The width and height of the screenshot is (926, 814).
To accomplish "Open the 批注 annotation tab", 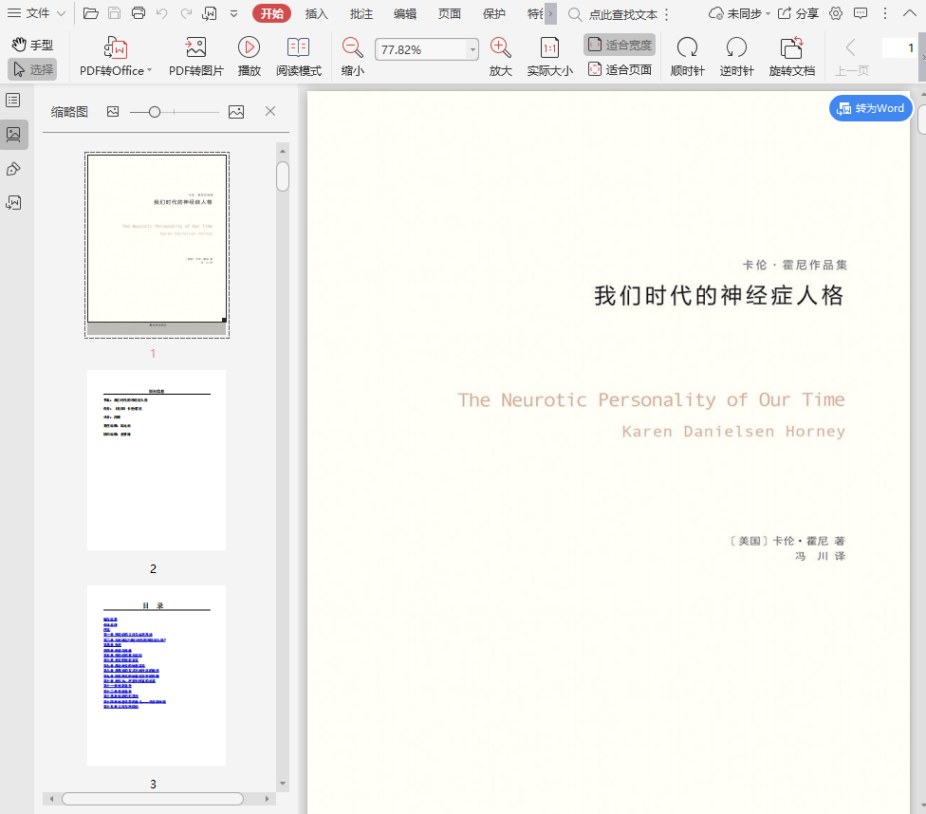I will click(361, 13).
